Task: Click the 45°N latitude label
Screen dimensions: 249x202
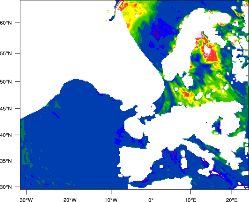Action: pyautogui.click(x=6, y=108)
